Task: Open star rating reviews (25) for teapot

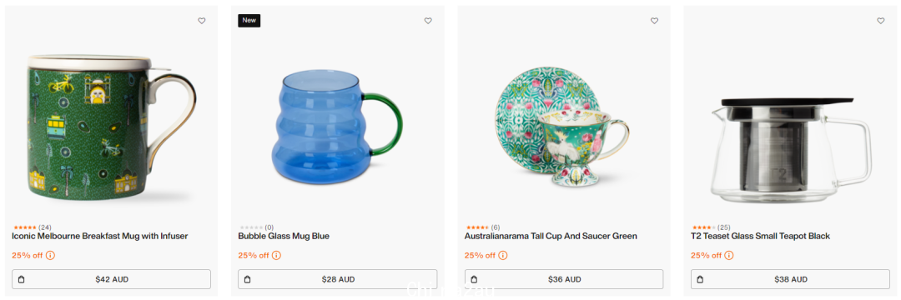Action: pos(710,227)
